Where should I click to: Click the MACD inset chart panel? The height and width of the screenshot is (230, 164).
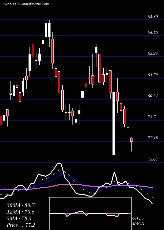(90, 214)
